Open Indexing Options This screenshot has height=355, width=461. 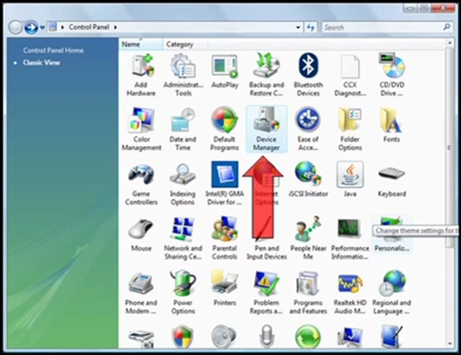coord(183,184)
